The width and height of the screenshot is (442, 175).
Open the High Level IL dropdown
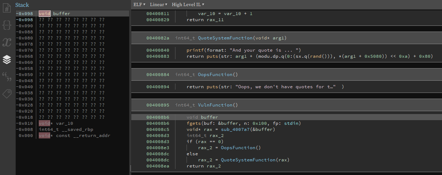pyautogui.click(x=188, y=5)
